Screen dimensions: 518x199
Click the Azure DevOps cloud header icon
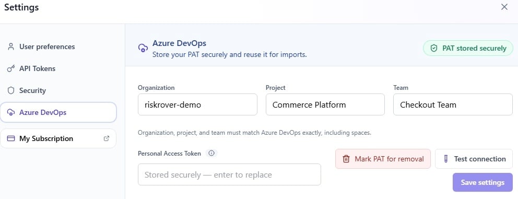click(143, 48)
